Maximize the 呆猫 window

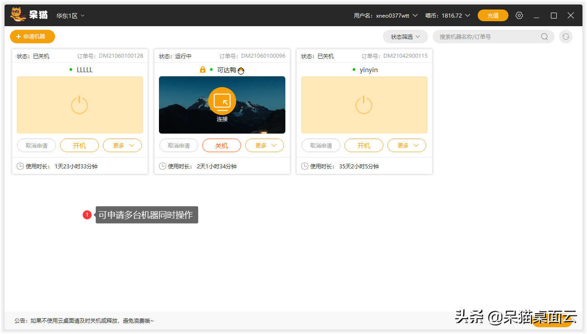point(554,15)
